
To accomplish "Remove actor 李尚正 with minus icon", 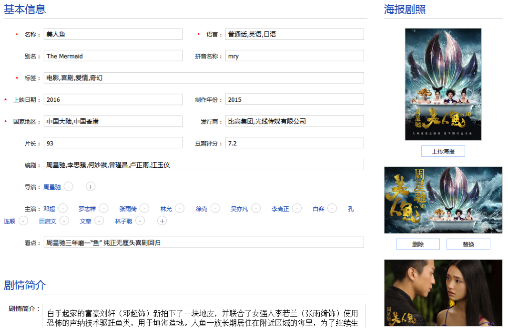I will click(297, 209).
